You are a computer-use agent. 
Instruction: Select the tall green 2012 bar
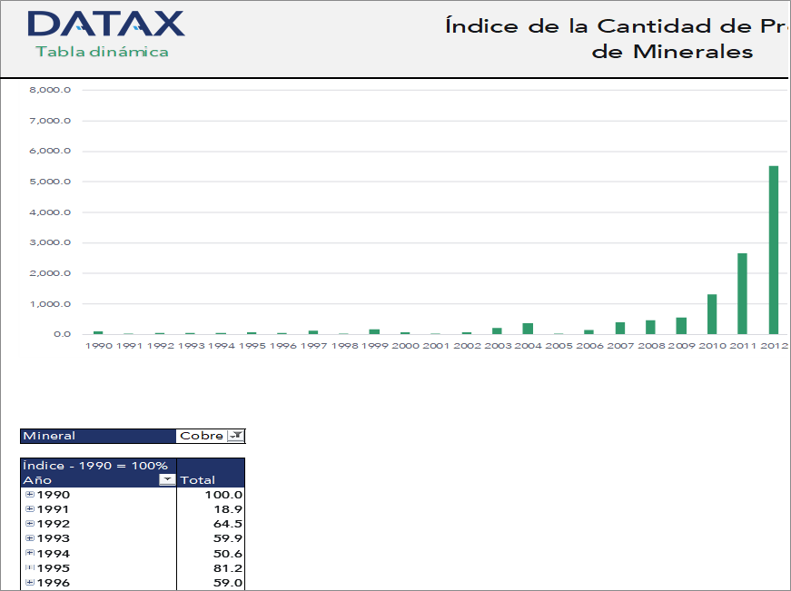point(773,245)
